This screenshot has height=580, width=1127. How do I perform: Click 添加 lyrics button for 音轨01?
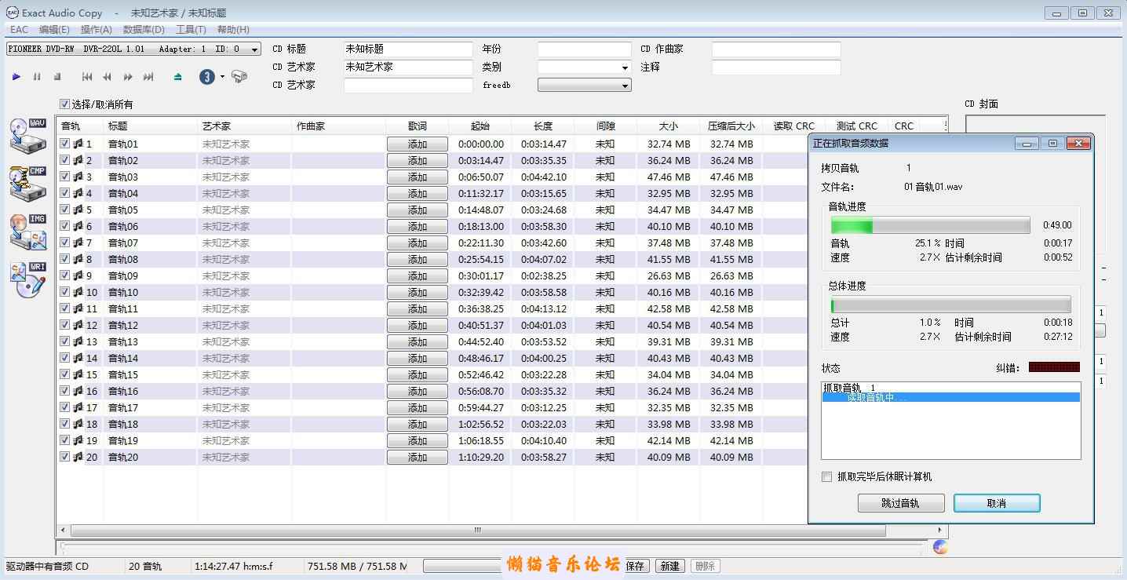pyautogui.click(x=418, y=144)
